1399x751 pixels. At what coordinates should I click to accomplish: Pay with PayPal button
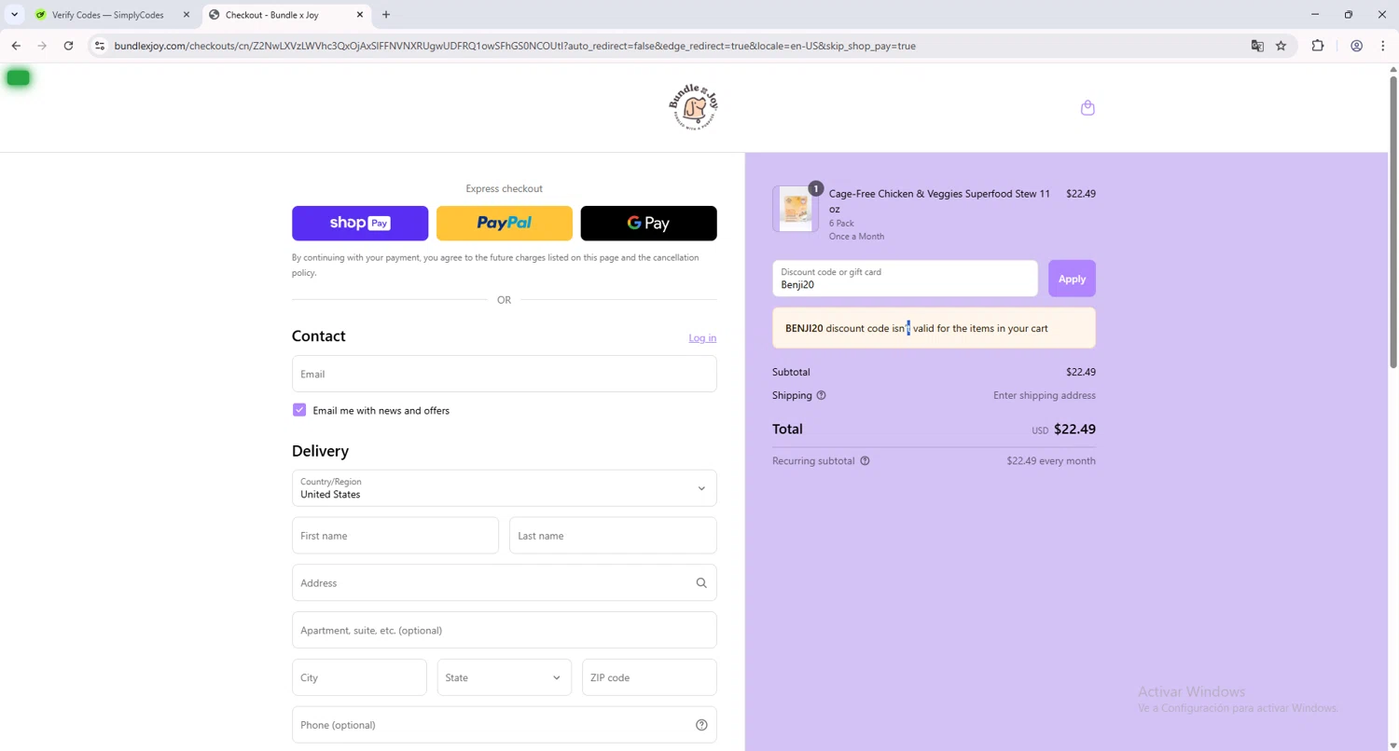click(x=505, y=224)
